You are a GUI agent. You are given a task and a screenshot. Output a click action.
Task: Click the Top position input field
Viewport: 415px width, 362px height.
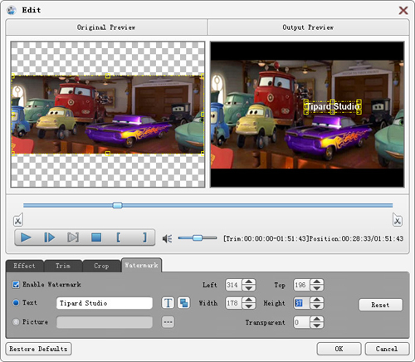point(301,285)
